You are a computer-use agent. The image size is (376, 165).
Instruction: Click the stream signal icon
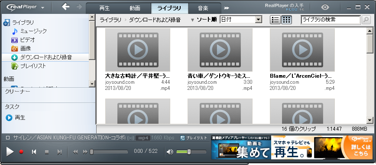130,138
